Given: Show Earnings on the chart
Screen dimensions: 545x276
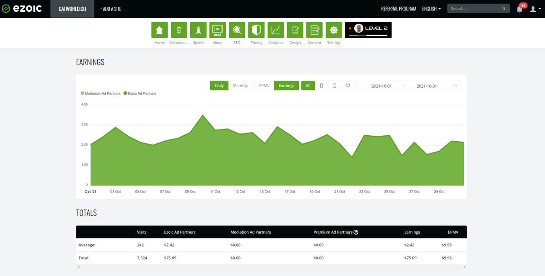Looking at the screenshot, I should 287,85.
